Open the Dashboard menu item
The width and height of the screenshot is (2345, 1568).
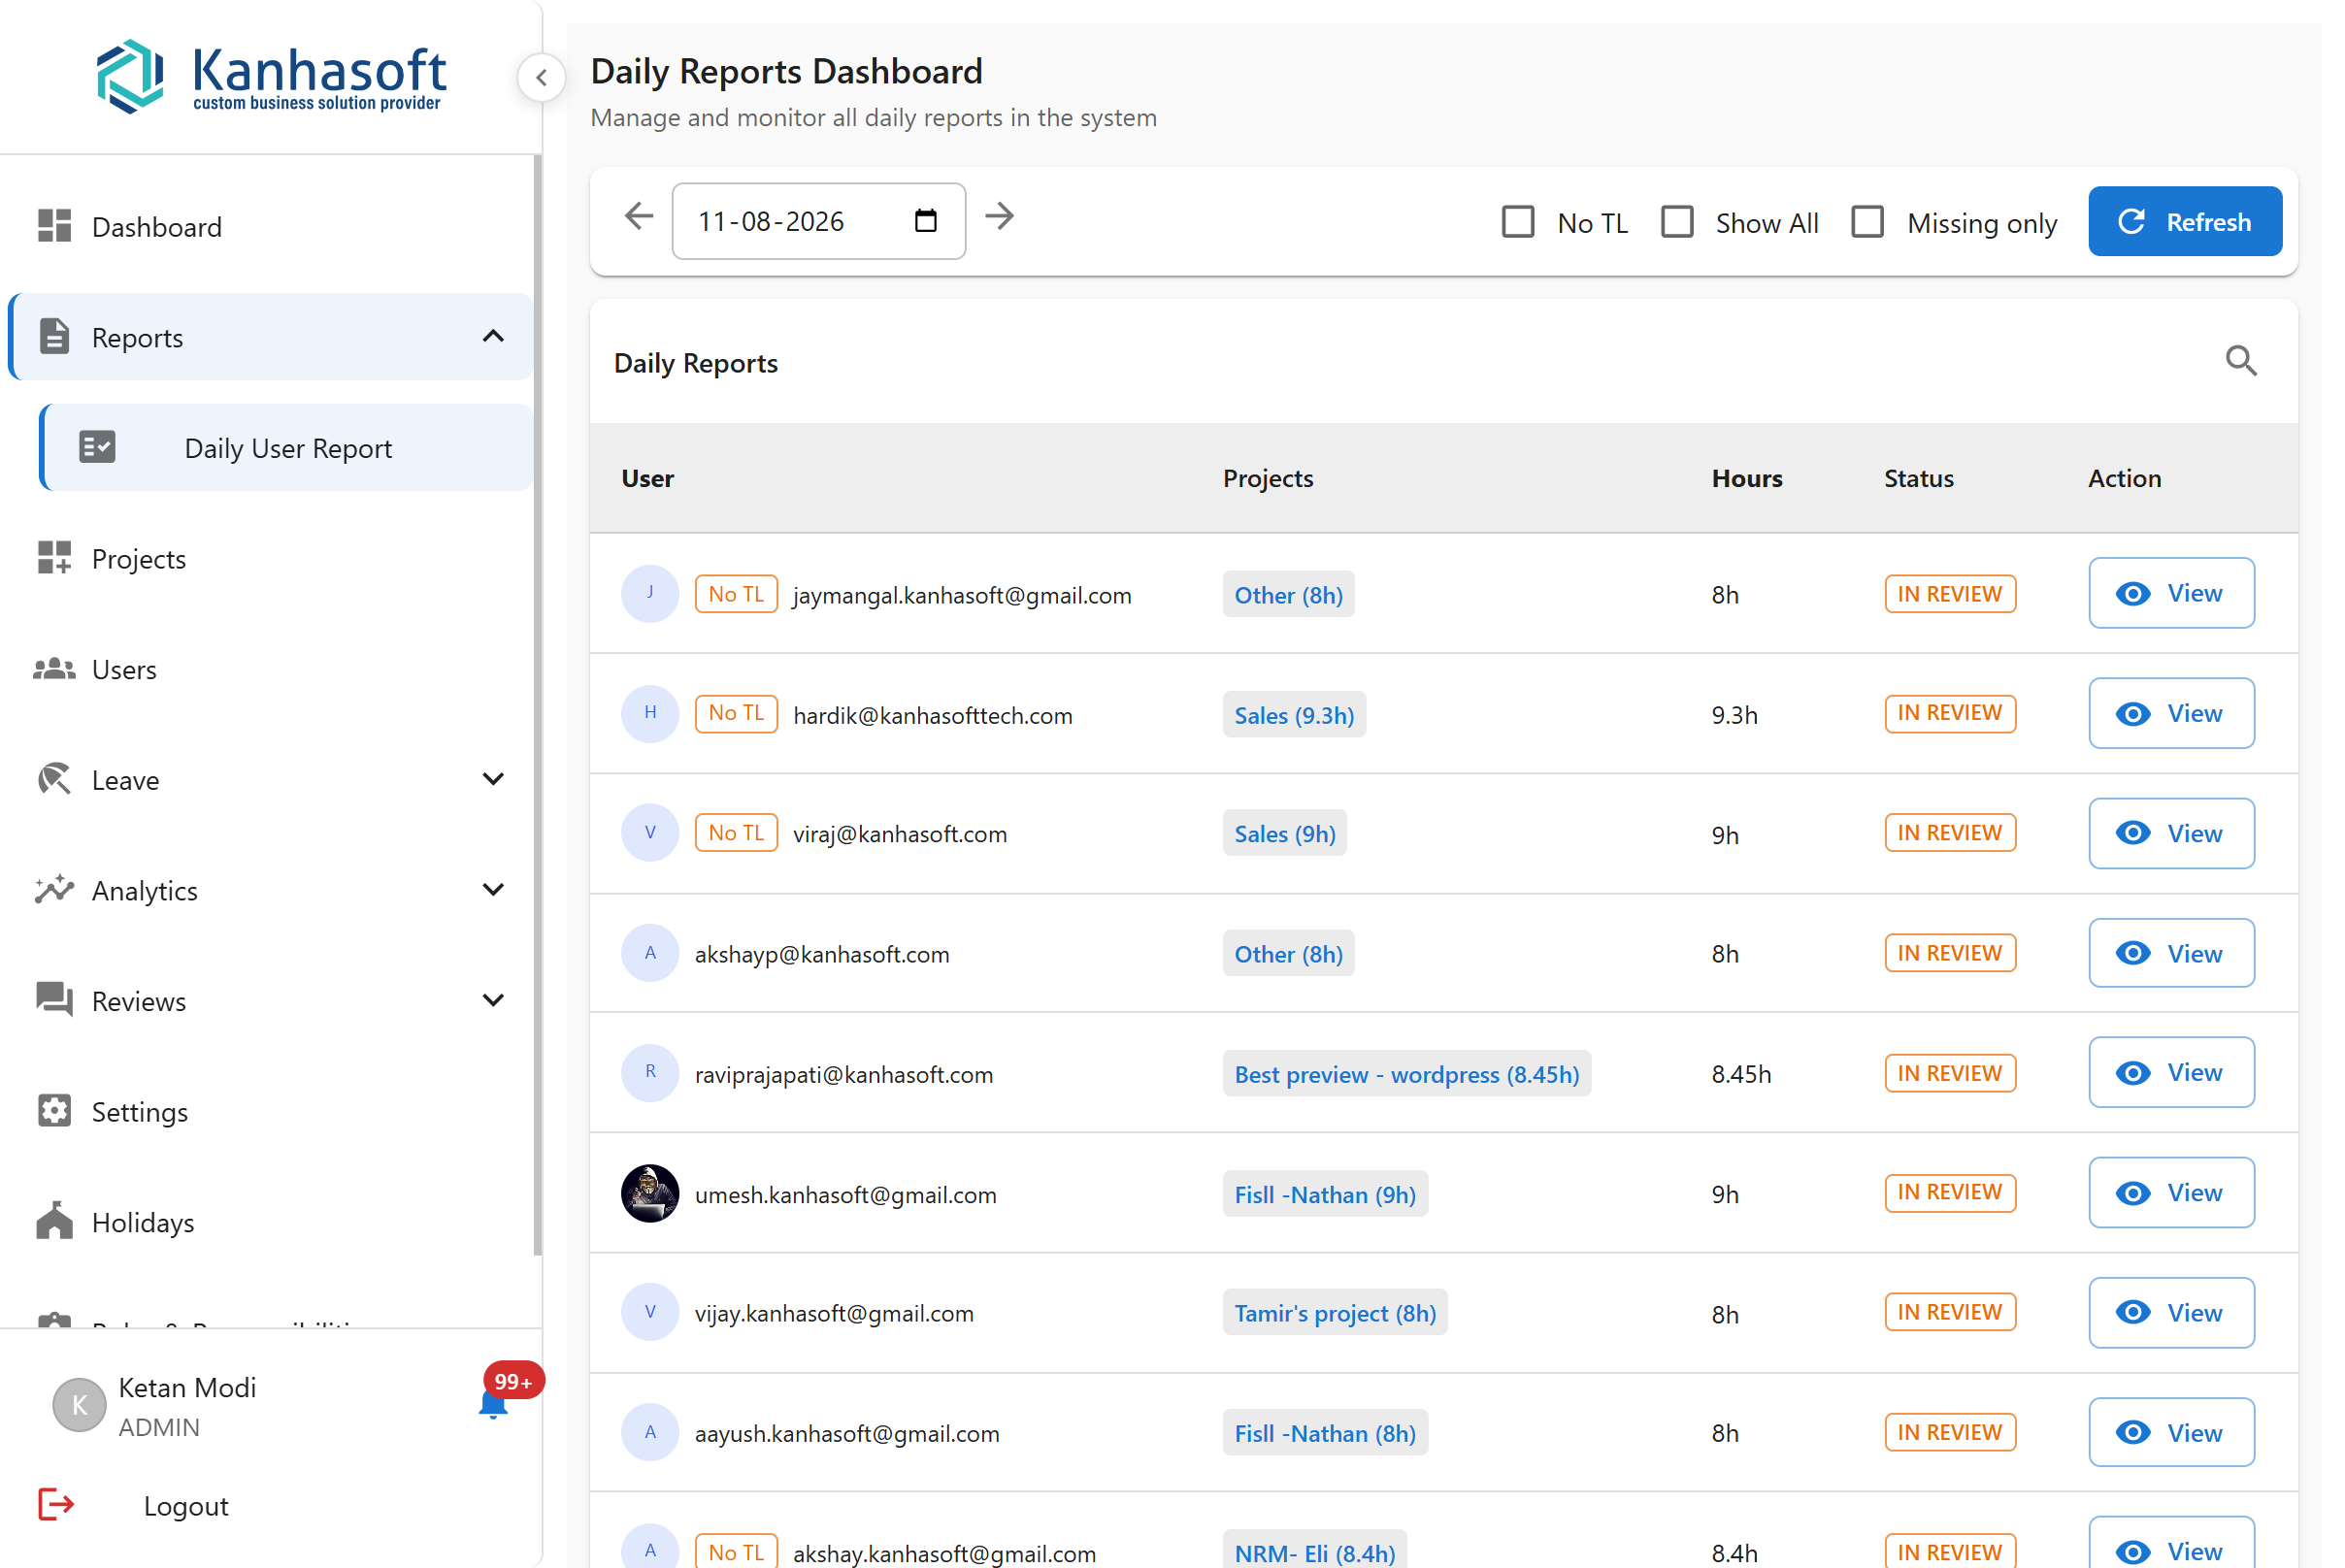[x=270, y=226]
